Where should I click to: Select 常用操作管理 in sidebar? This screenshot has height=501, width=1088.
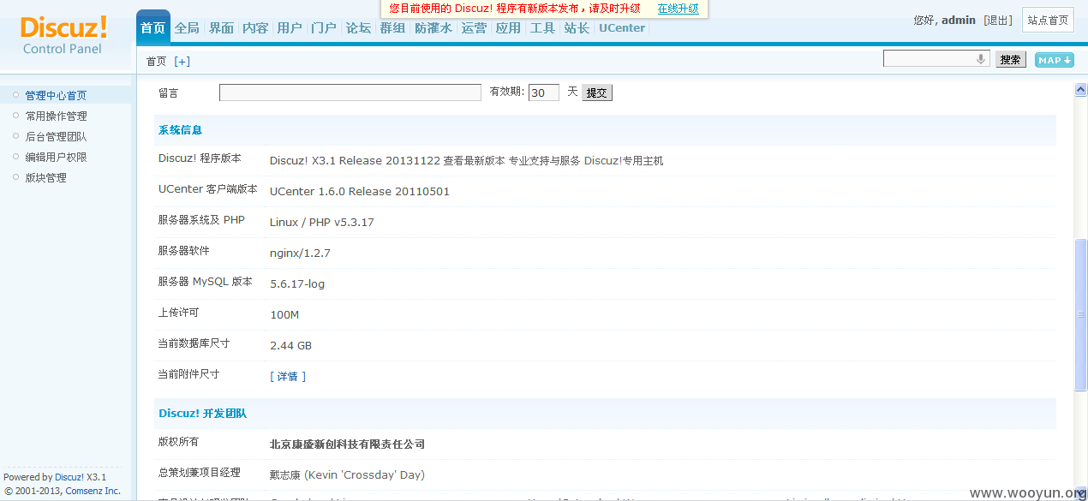(x=56, y=116)
